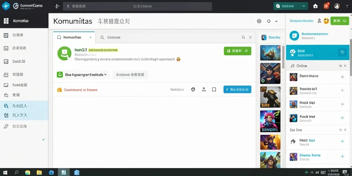The height and width of the screenshot is (176, 352).
Task: Click the star icon in the Online section header
Action: coord(341,66)
